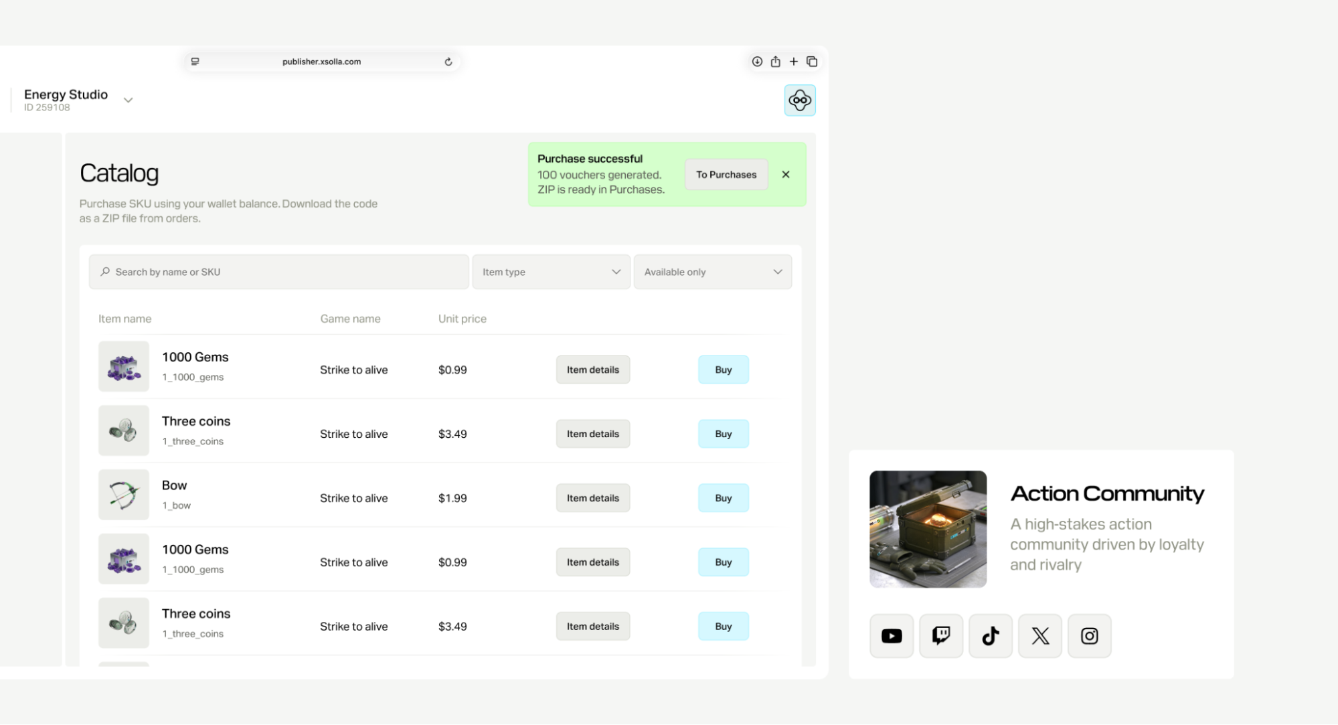Click the browser downloads icon
This screenshot has width=1338, height=725.
coord(757,62)
